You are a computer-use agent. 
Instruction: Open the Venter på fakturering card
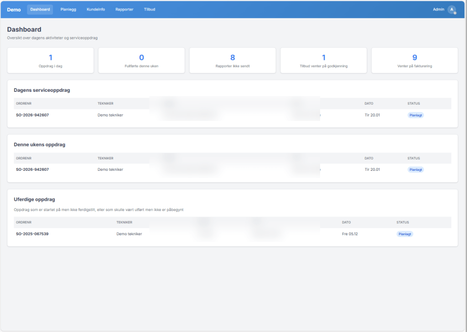click(x=415, y=61)
